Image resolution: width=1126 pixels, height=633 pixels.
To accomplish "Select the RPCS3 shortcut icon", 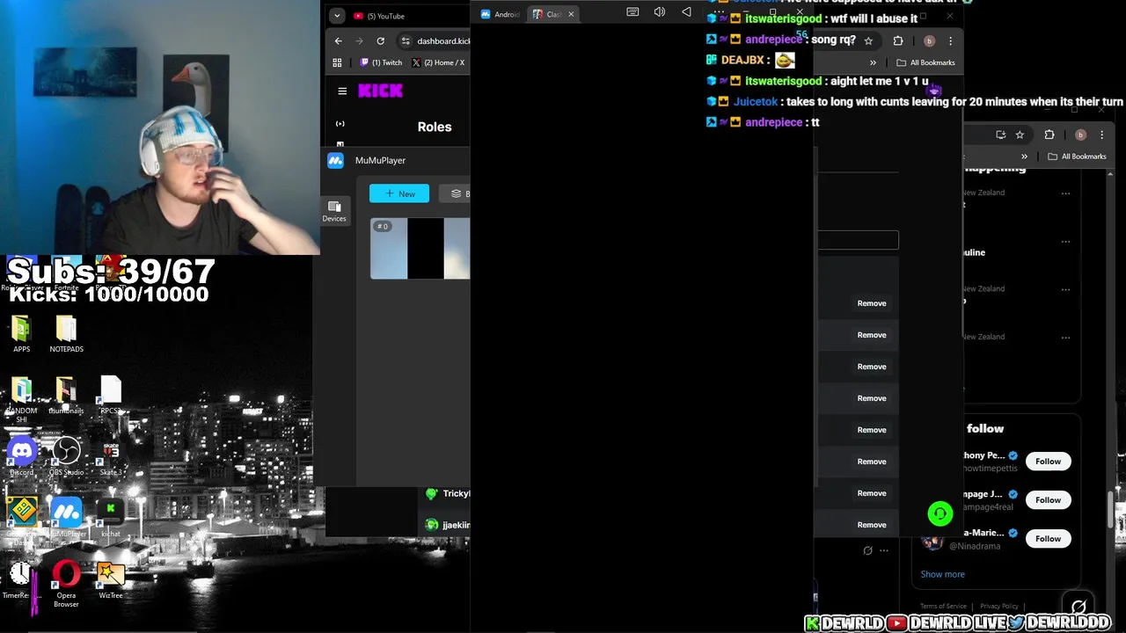I will (110, 396).
